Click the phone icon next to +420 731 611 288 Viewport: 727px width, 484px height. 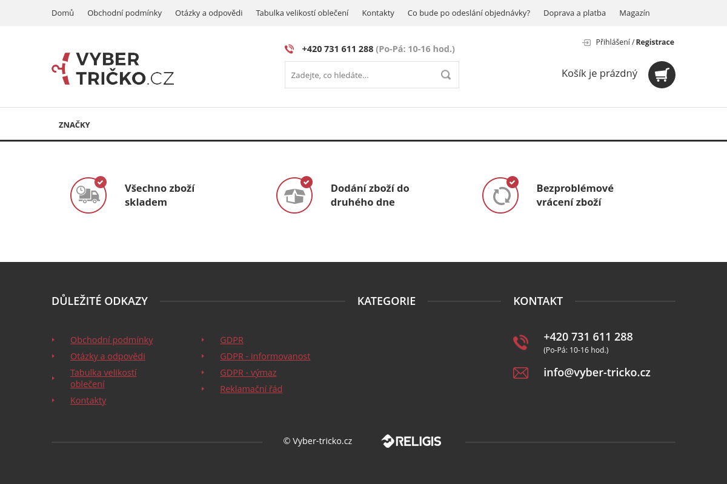pos(290,49)
